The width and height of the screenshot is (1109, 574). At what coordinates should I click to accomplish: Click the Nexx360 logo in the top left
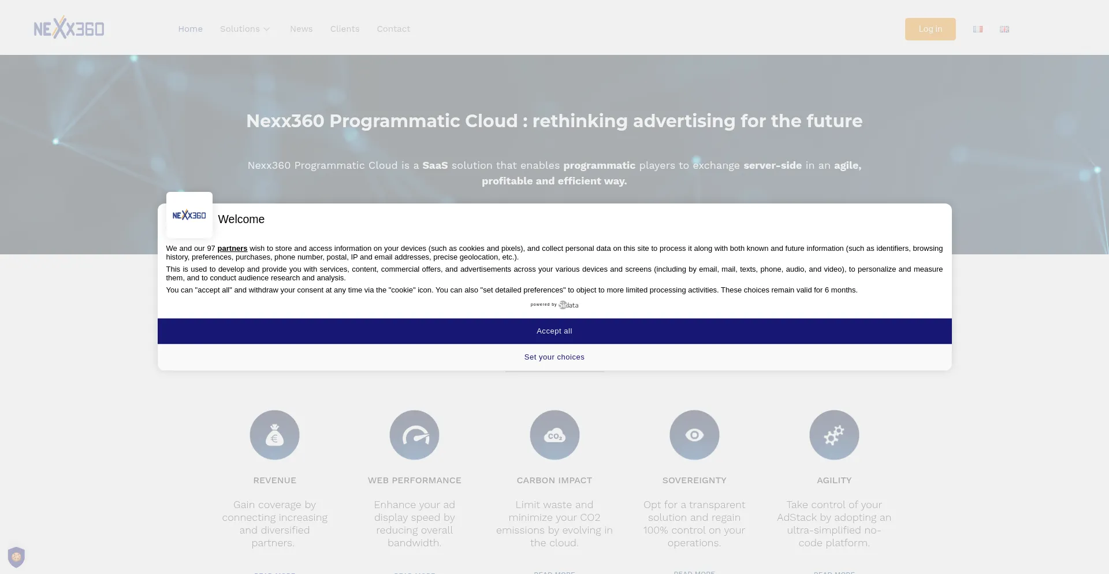coord(69,27)
